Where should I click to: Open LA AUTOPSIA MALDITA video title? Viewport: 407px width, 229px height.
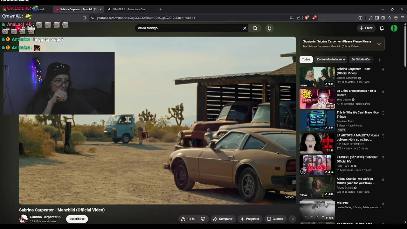(x=358, y=137)
